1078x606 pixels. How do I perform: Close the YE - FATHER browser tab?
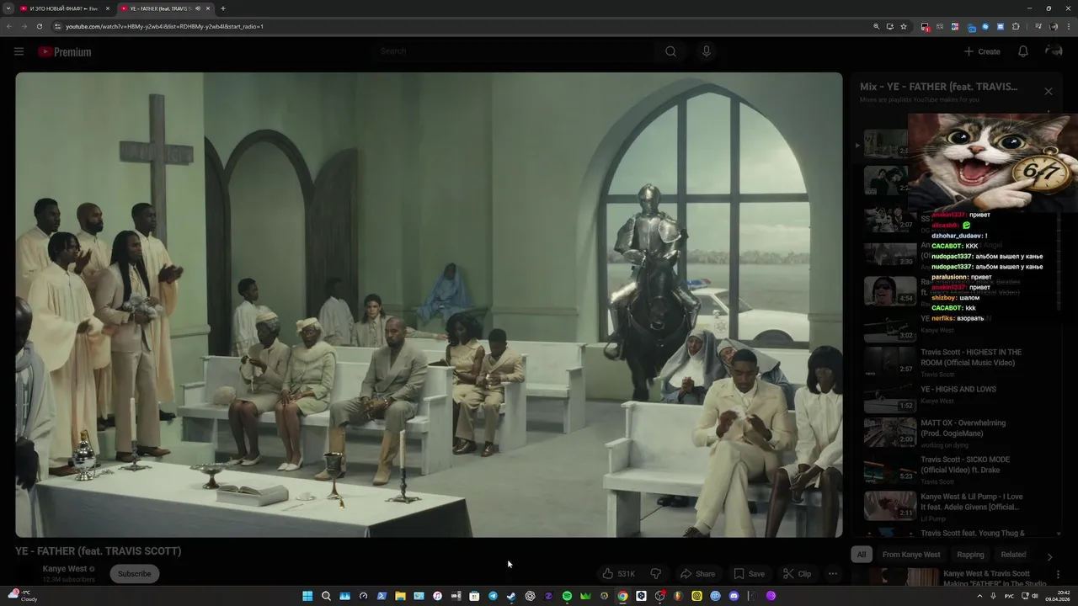tap(208, 8)
